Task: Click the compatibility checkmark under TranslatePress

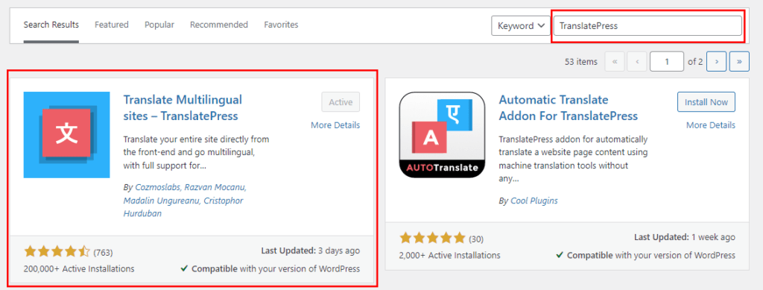Action: 184,268
